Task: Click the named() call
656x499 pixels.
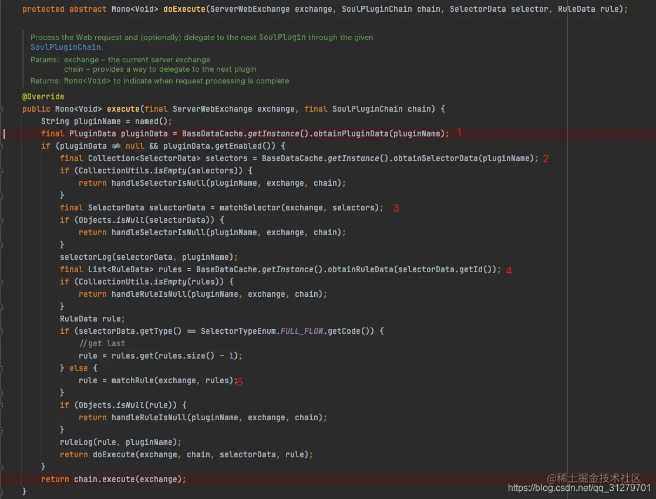Action: (x=151, y=122)
